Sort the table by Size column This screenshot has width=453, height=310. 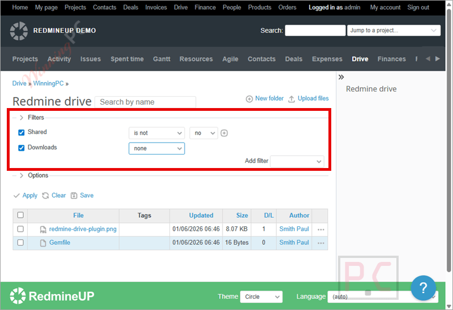242,216
